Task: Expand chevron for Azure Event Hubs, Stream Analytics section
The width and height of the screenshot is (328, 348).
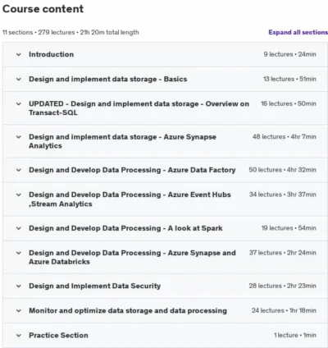Action: pyautogui.click(x=19, y=195)
